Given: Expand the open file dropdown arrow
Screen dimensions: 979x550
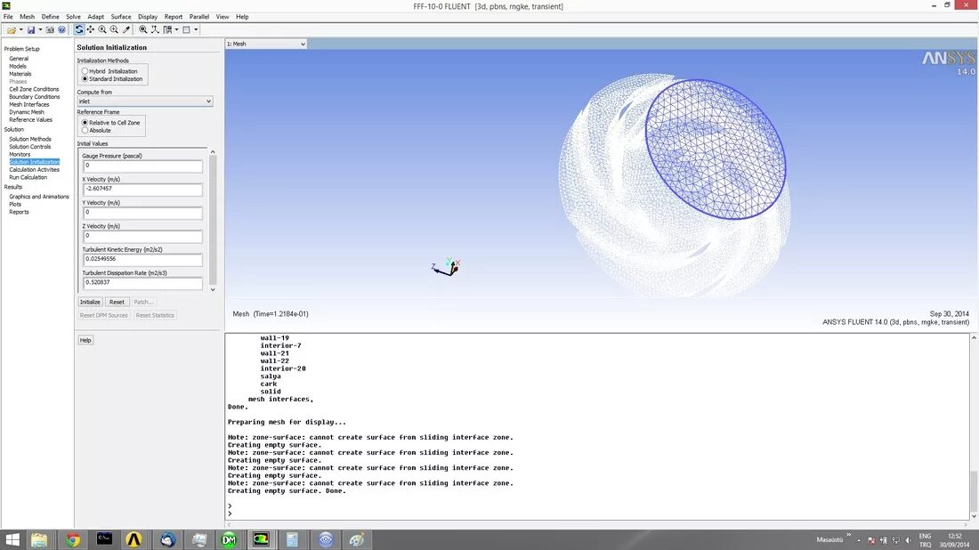Looking at the screenshot, I should click(x=20, y=29).
